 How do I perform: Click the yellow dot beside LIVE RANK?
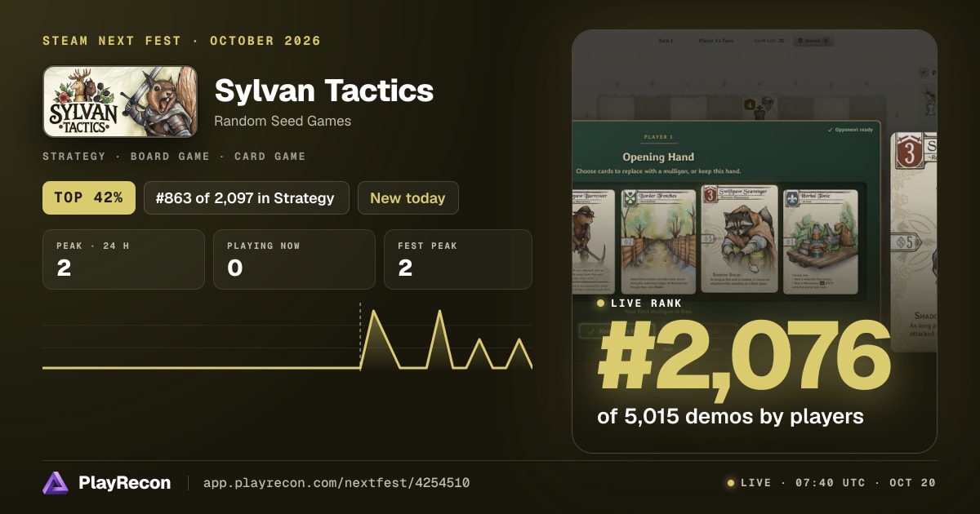point(601,304)
